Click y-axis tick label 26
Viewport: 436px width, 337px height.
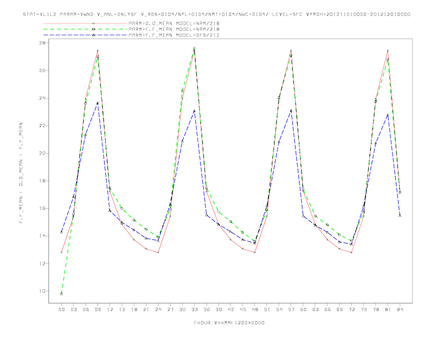click(43, 70)
